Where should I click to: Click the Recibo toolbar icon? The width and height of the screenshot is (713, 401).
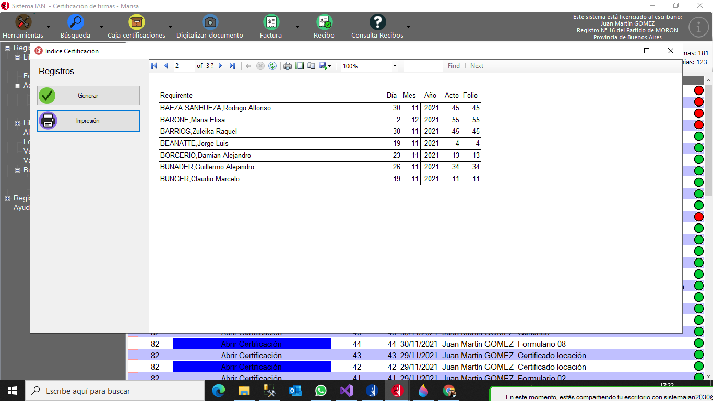tap(324, 23)
